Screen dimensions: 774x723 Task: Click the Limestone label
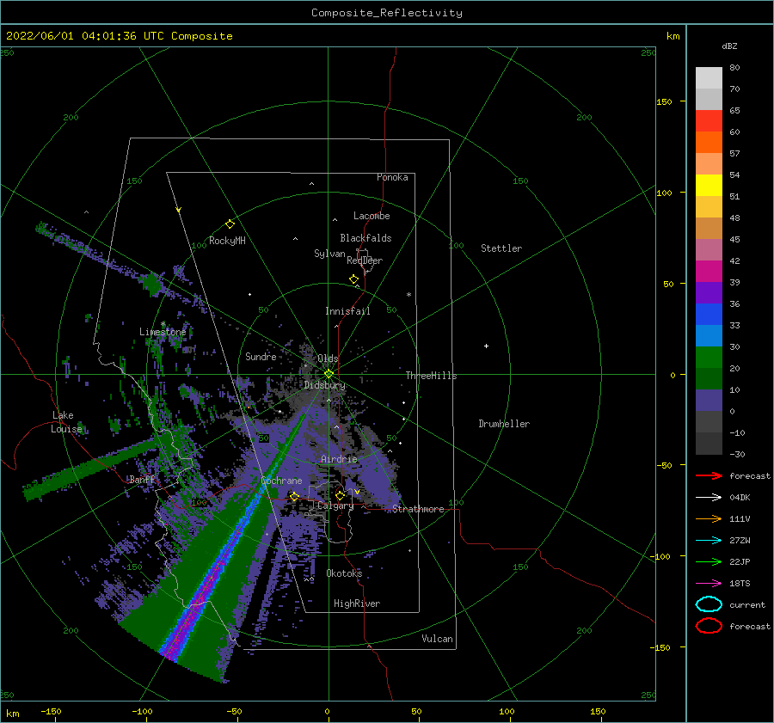click(x=163, y=332)
